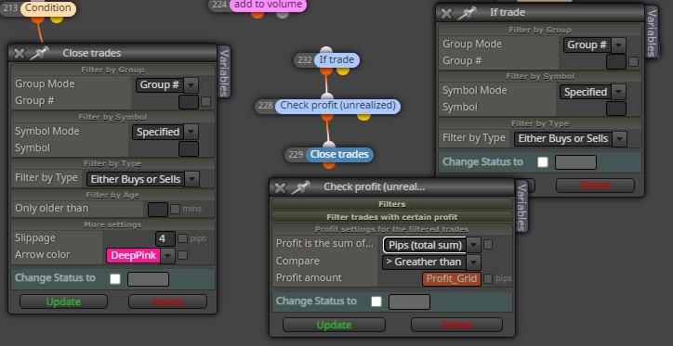
Task: Click DeepPink arrow color swatch
Action: 134,256
